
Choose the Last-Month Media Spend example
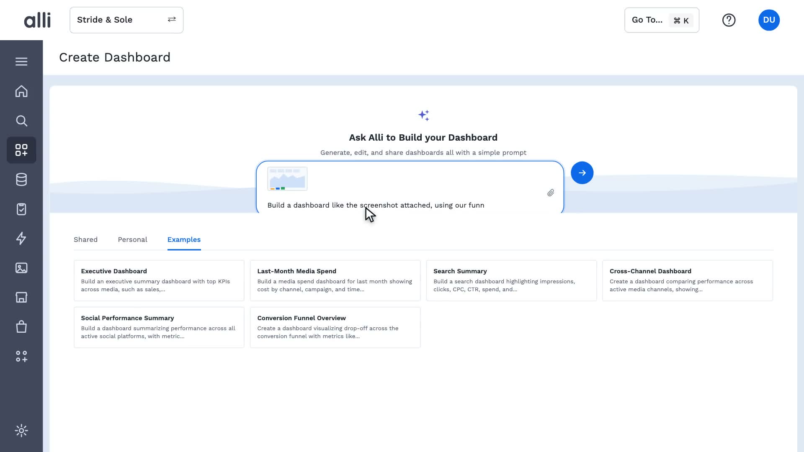(335, 280)
